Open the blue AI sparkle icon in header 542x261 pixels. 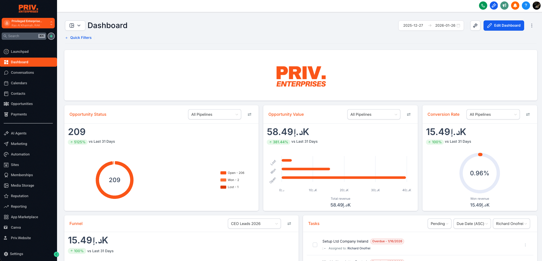494,5
